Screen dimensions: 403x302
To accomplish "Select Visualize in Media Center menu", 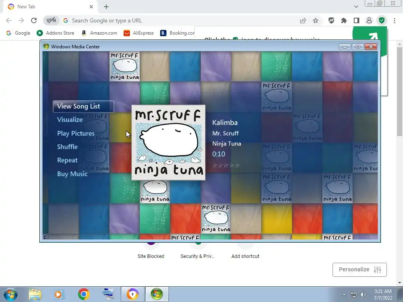I will [70, 120].
